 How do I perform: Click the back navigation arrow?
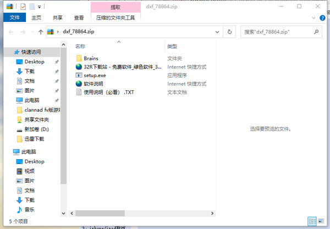tap(11, 32)
